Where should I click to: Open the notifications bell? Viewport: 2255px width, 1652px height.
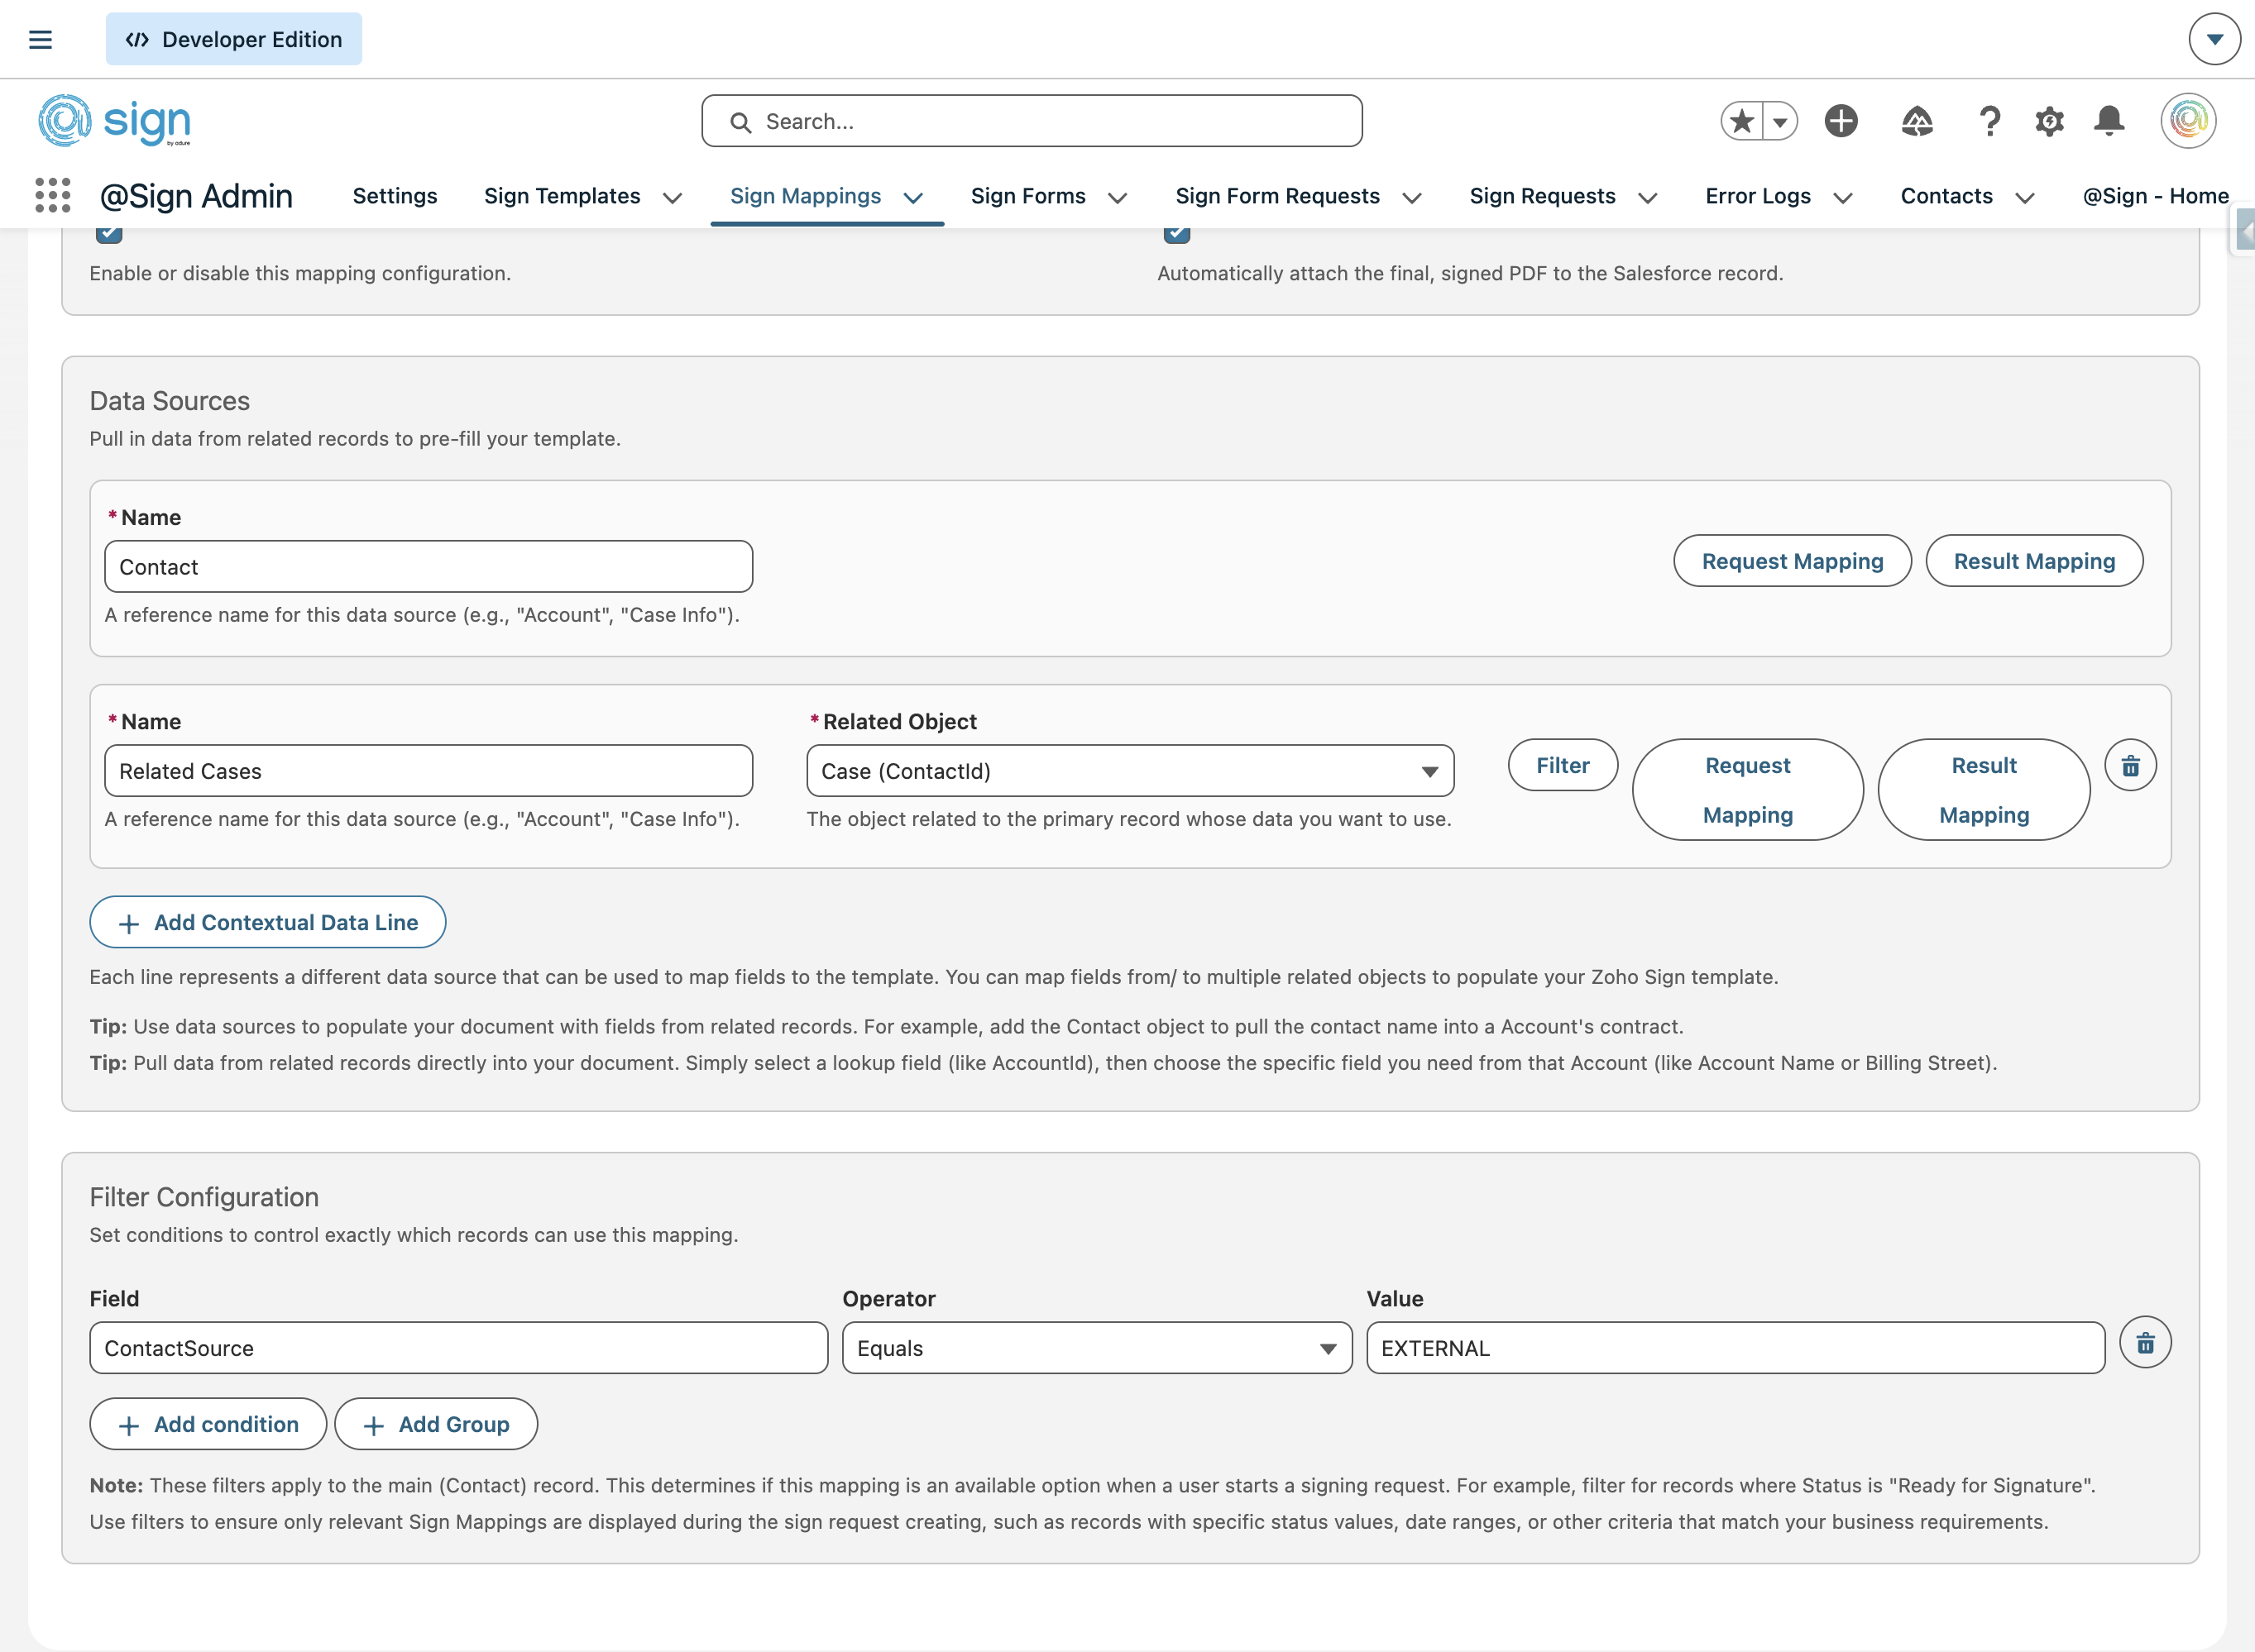click(x=2109, y=121)
